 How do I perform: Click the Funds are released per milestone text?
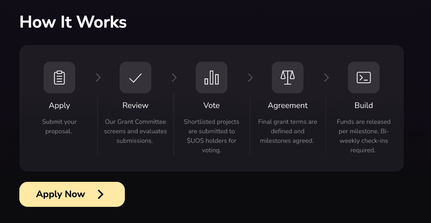[364, 136]
